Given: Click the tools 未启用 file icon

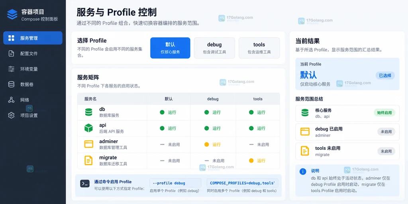Looking at the screenshot, I should click(305, 151).
